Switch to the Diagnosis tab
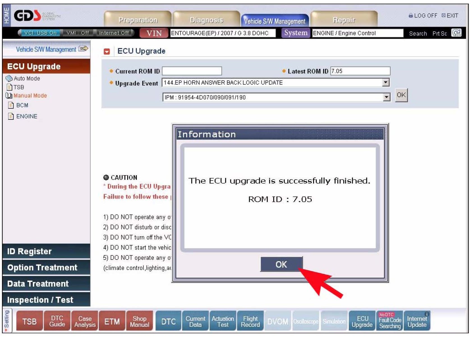Image resolution: width=475 pixels, height=340 pixels. (x=206, y=20)
